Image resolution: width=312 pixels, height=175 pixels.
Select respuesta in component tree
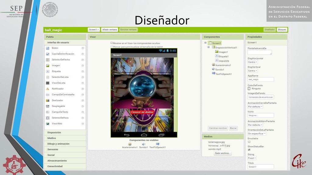coord(224,61)
